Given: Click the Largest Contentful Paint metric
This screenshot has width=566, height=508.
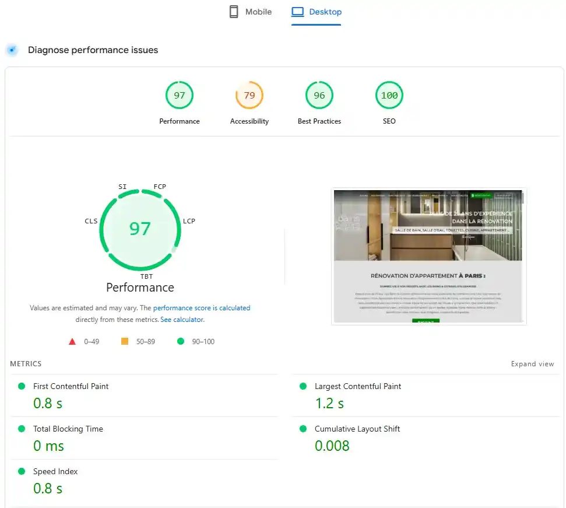Looking at the screenshot, I should (x=357, y=387).
